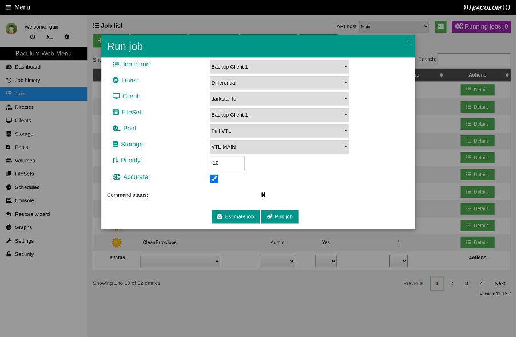This screenshot has width=517, height=337.
Task: Click the CleanErrorJobs sun status icon
Action: 117,242
